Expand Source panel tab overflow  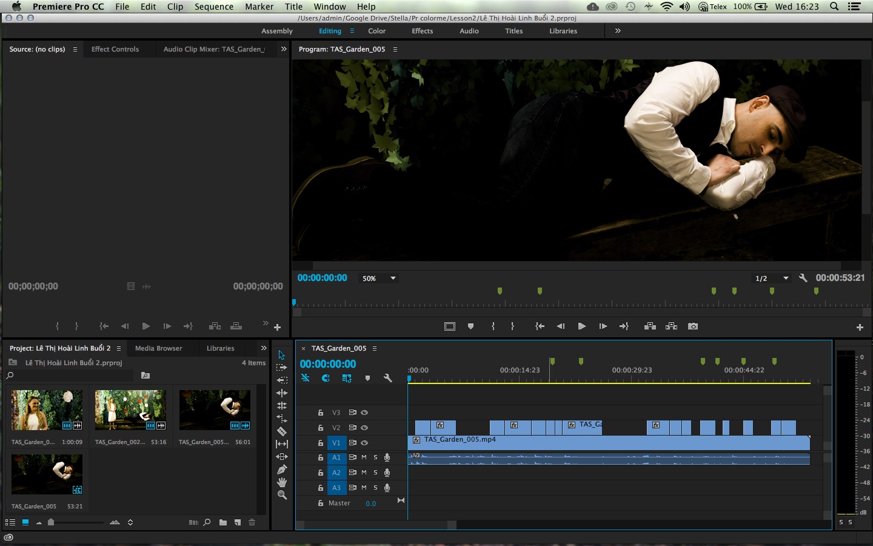pyautogui.click(x=284, y=49)
